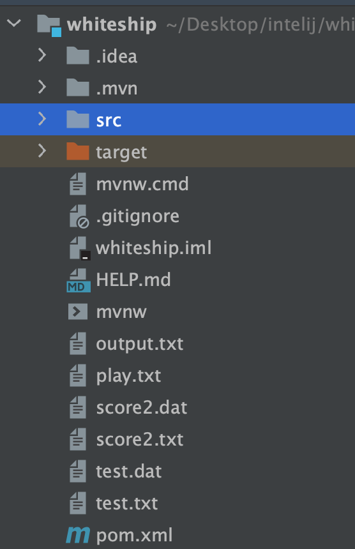This screenshot has width=355, height=549.
Task: Select the pom.xml file
Action: pyautogui.click(x=134, y=535)
